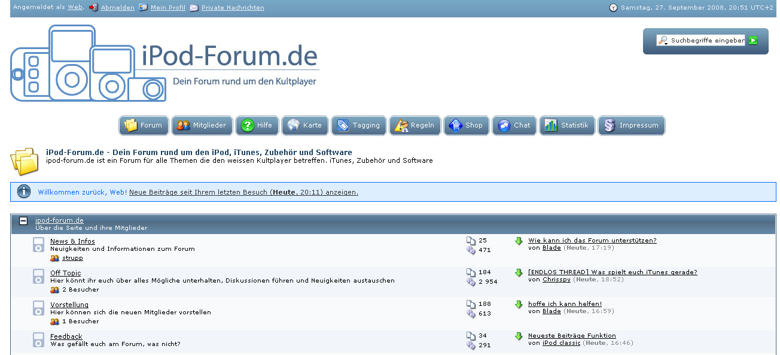Open Private Nachrichten link
780x355 pixels.
[x=233, y=8]
